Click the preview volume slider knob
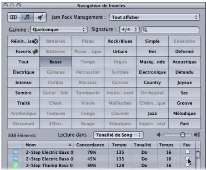206x170 pixels. click(183, 135)
